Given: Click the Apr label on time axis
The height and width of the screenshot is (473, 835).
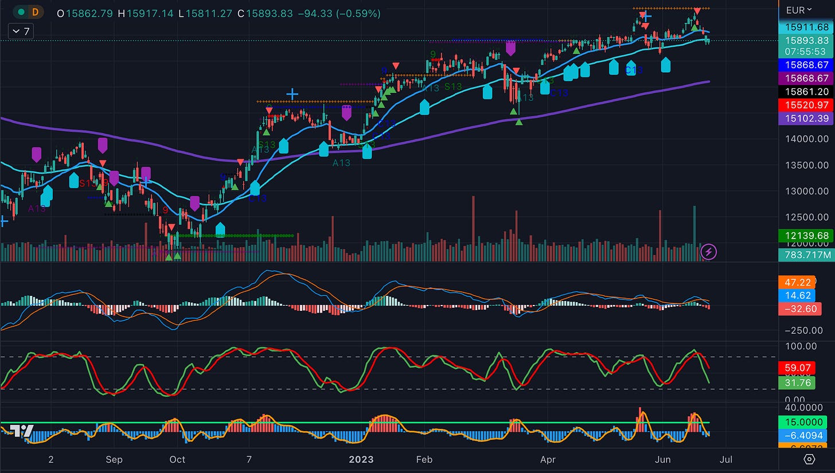Looking at the screenshot, I should 548,459.
